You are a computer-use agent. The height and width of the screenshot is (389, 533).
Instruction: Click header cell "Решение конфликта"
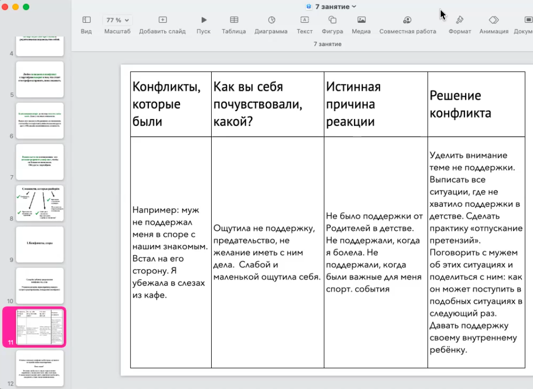click(x=476, y=104)
